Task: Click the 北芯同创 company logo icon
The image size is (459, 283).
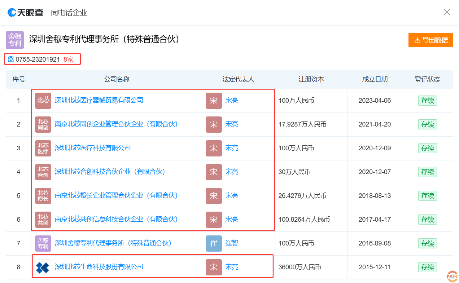Action: pyautogui.click(x=43, y=124)
